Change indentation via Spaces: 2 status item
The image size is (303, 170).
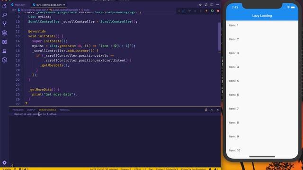(126, 169)
